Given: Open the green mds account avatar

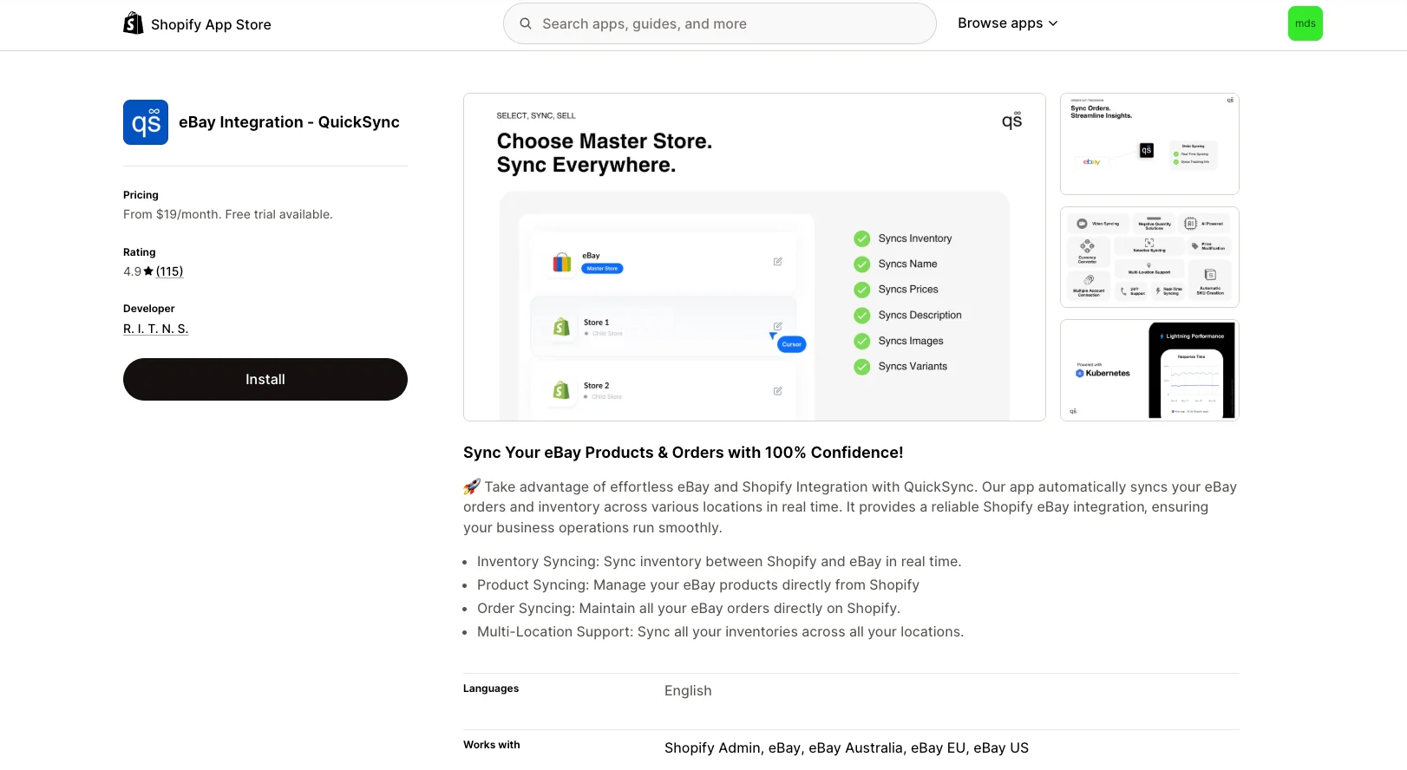Looking at the screenshot, I should (x=1305, y=23).
